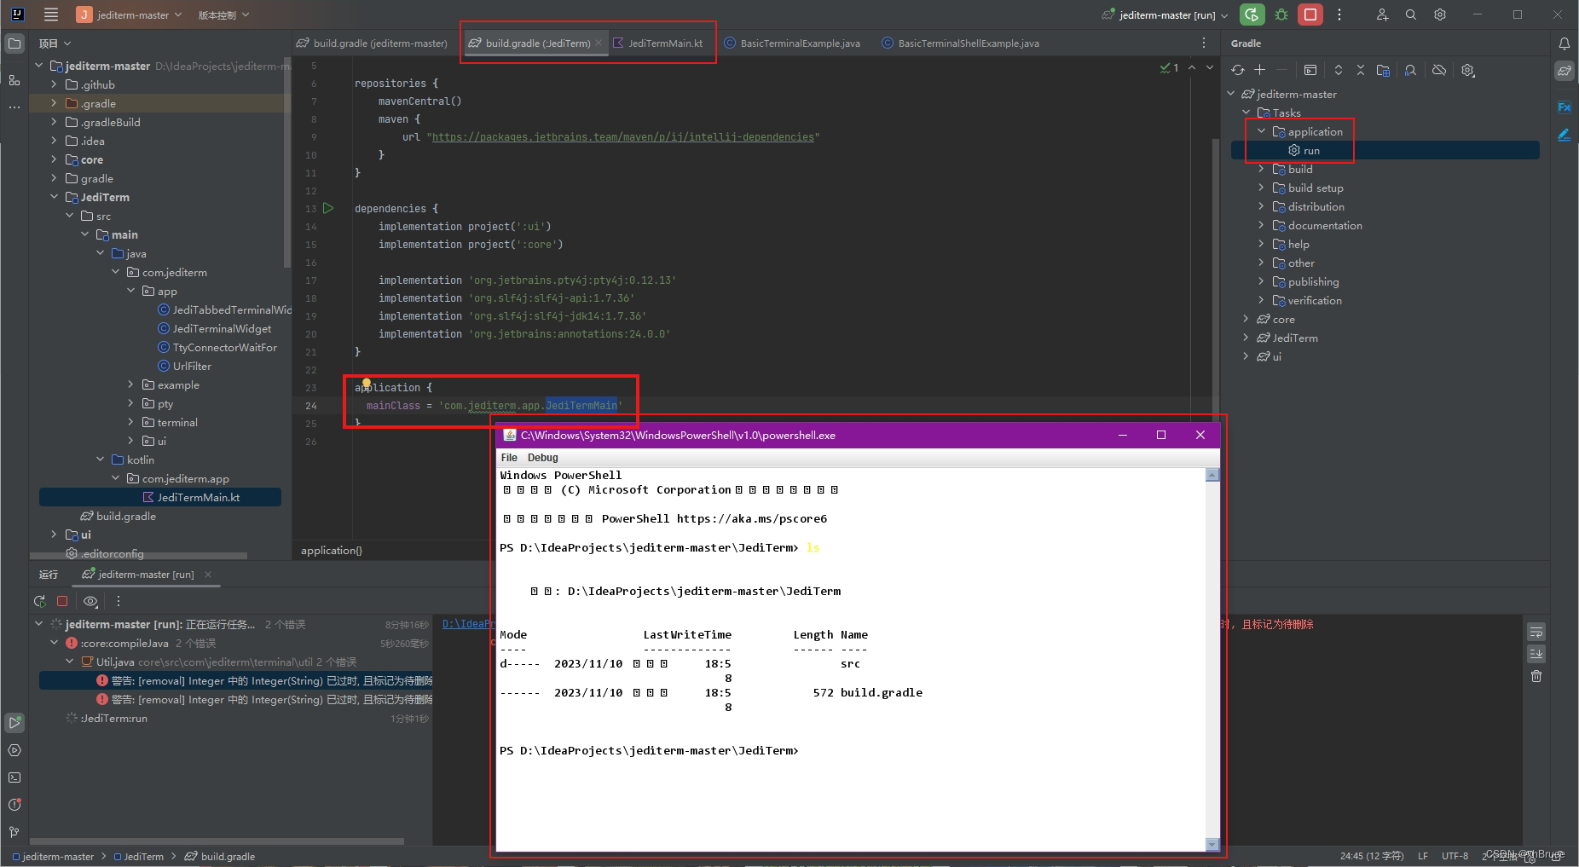Toggle soft-wrap in the Run console
This screenshot has width=1579, height=867.
(x=1536, y=632)
